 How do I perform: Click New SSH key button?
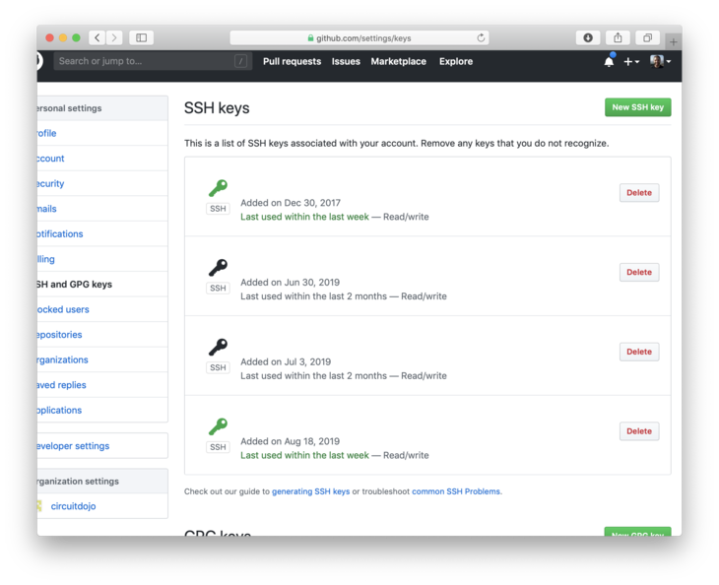point(638,107)
